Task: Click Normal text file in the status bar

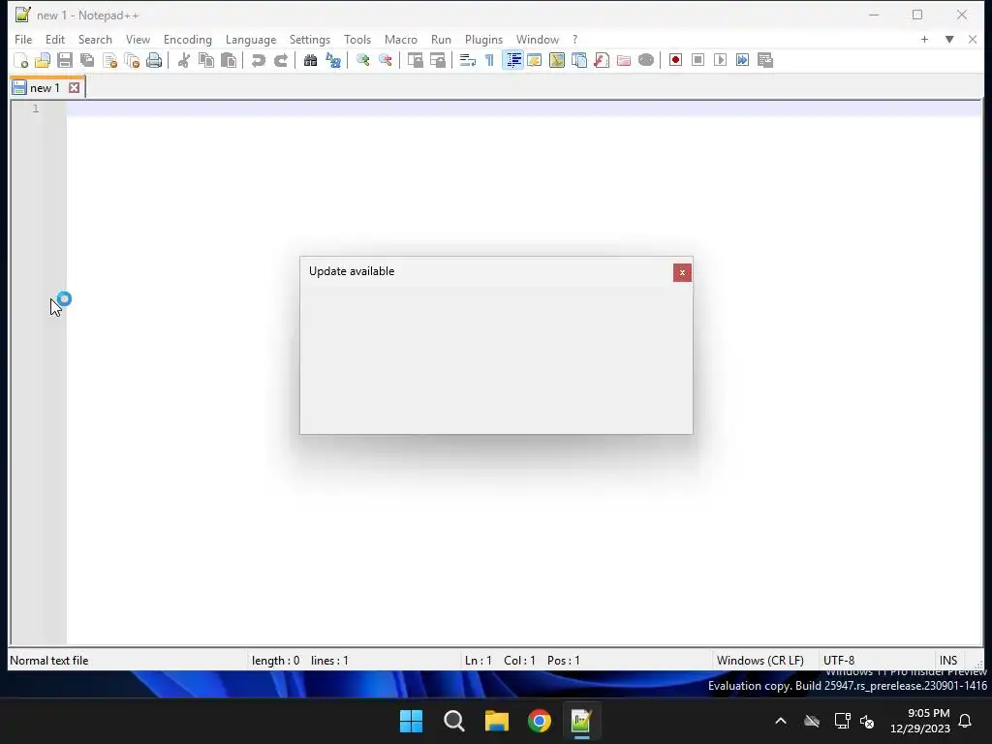Action: point(49,661)
